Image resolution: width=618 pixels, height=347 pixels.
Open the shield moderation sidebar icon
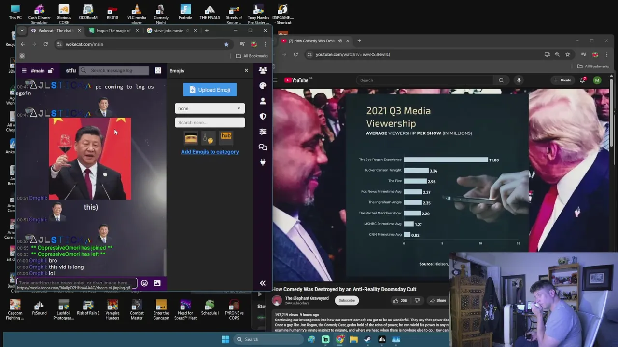point(263,116)
